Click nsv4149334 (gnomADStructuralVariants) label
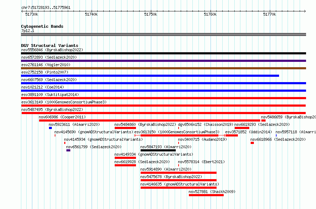316x209 pixels. (154, 154)
